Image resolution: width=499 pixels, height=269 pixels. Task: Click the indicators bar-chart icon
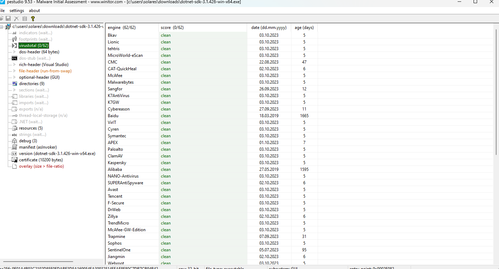point(14,33)
